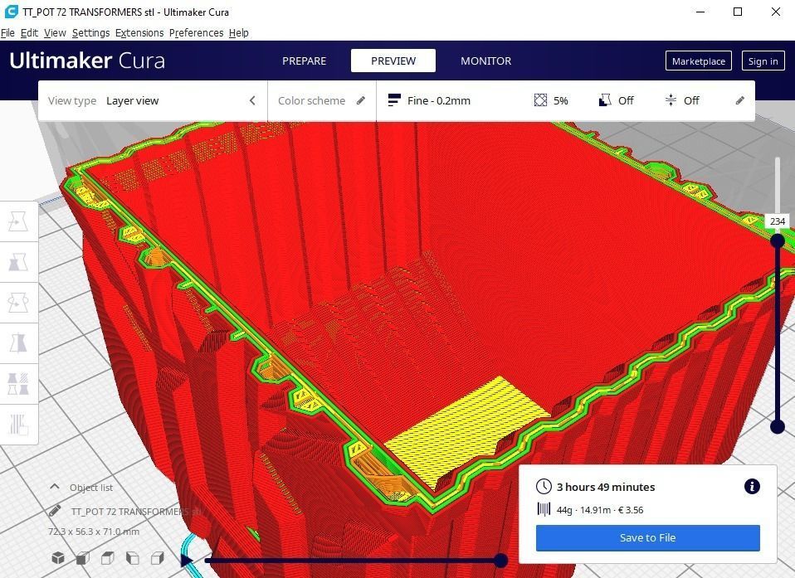Click the support Off icon
The height and width of the screenshot is (578, 795).
point(604,100)
